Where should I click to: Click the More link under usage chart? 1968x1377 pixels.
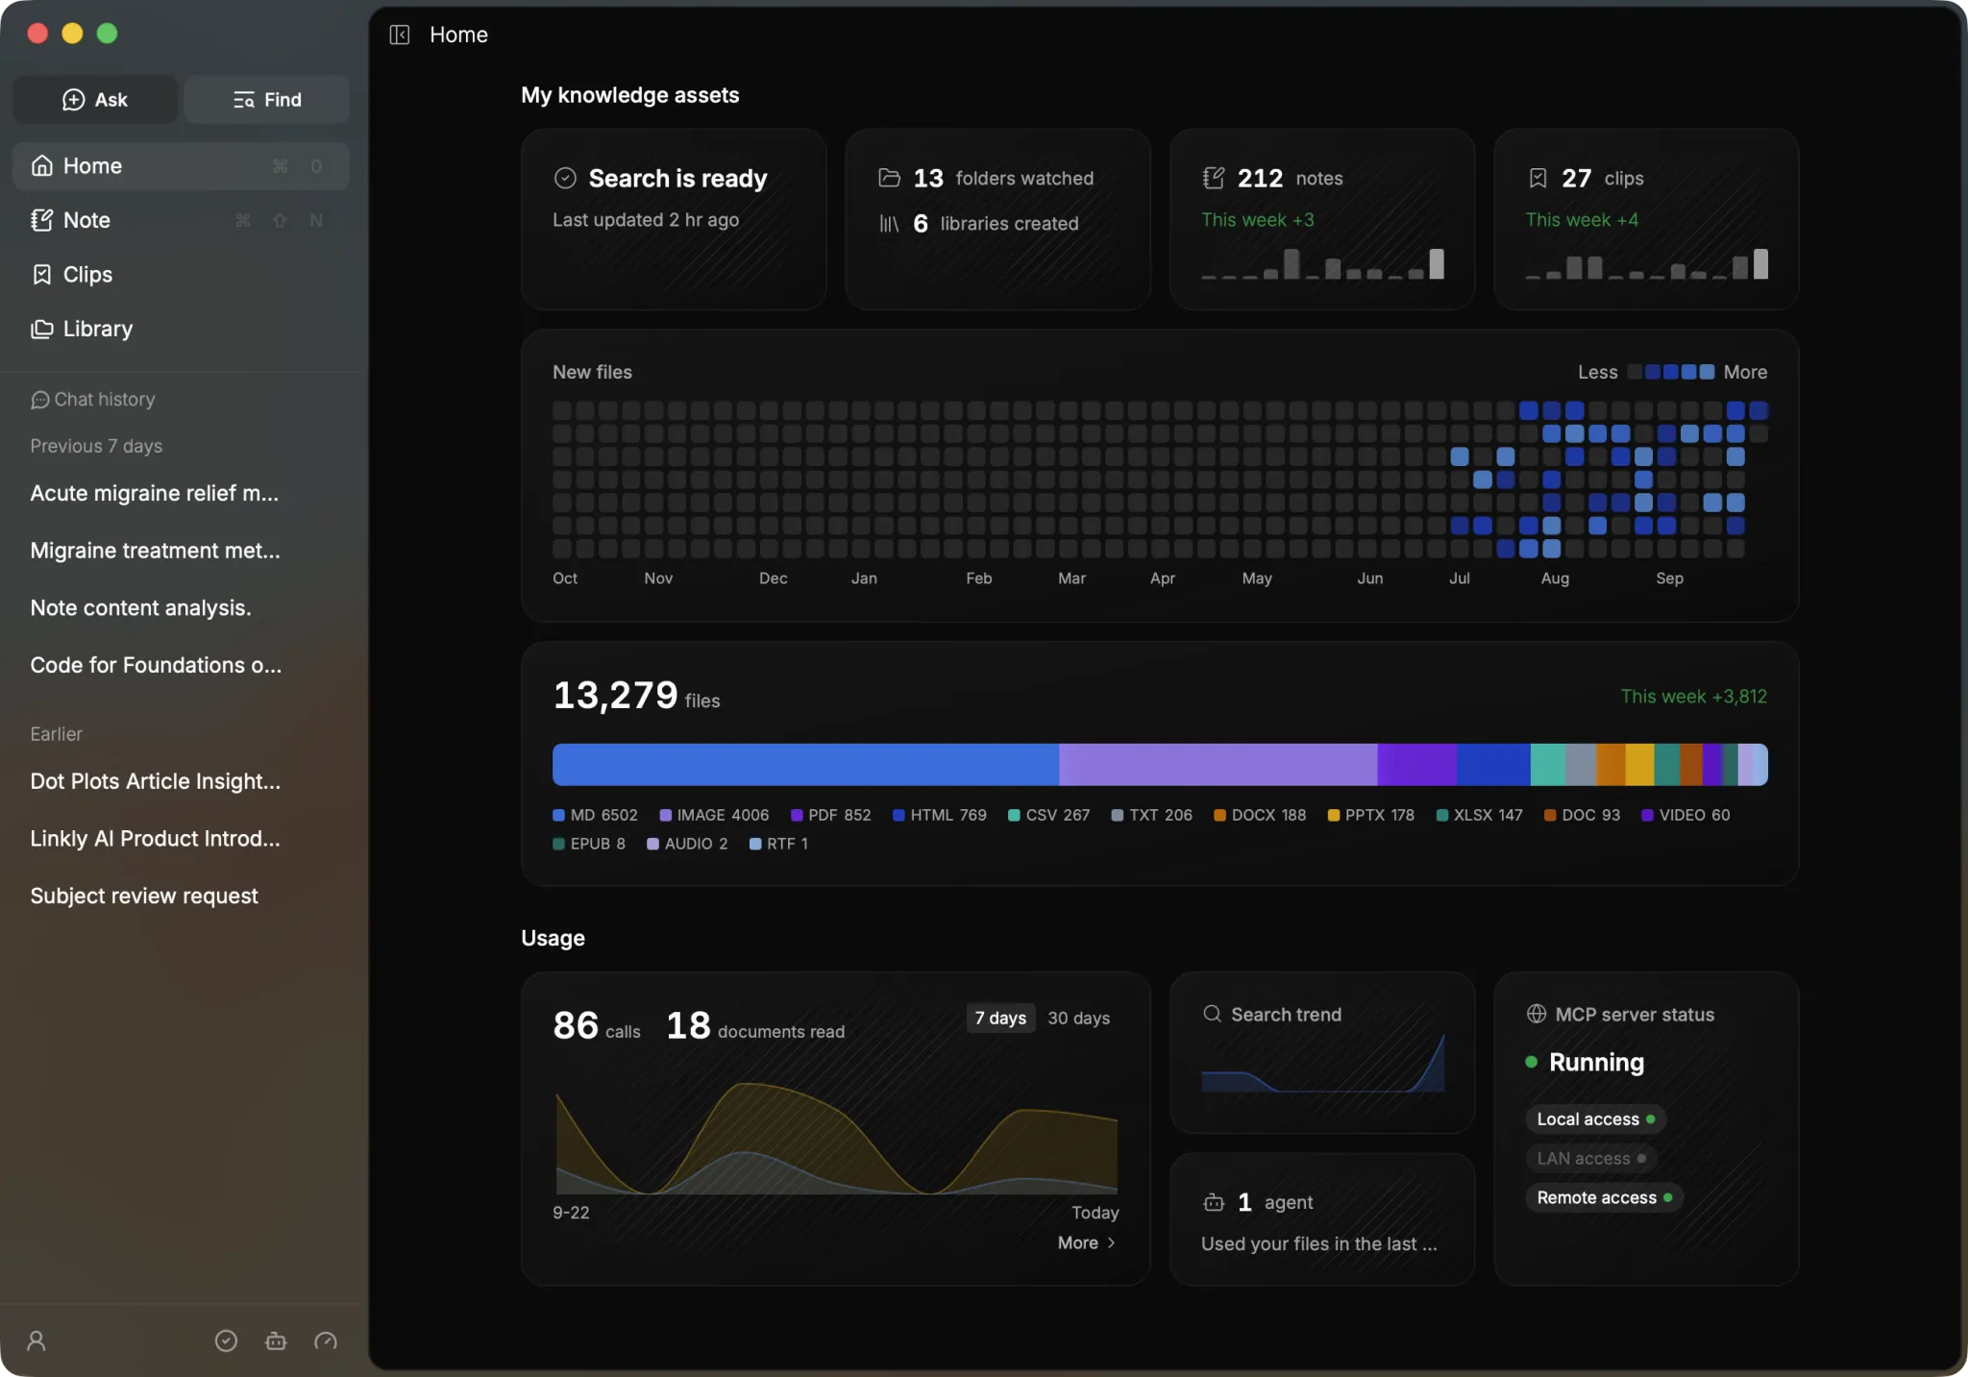pyautogui.click(x=1087, y=1242)
